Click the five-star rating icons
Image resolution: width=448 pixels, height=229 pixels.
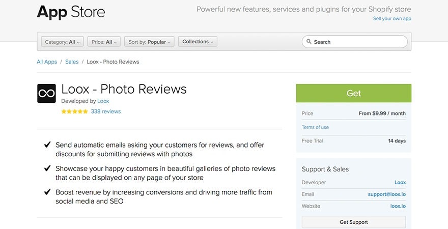(74, 111)
